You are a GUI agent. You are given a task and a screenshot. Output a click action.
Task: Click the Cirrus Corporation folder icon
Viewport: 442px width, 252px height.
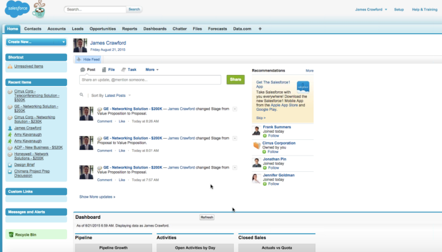point(257,145)
